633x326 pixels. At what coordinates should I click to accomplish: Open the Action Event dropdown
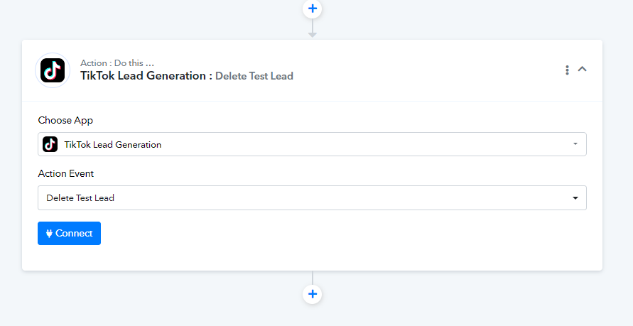312,197
